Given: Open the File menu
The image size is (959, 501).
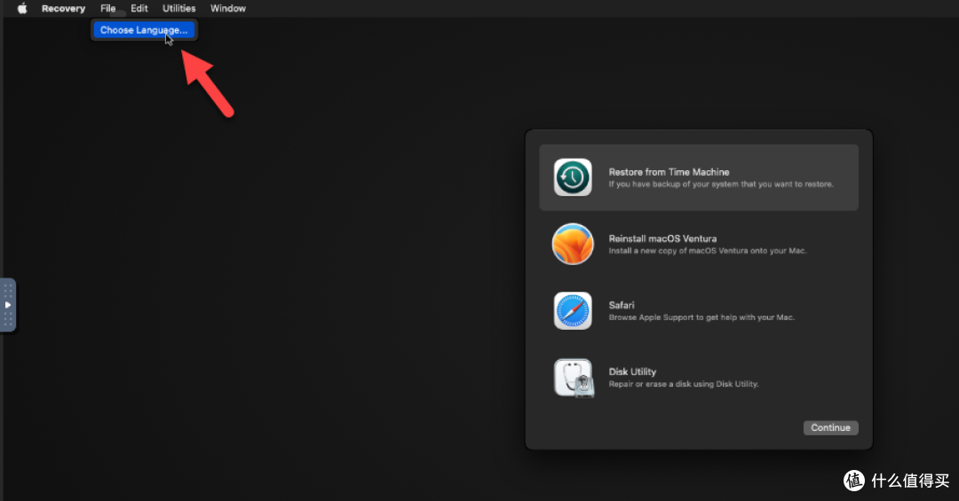Looking at the screenshot, I should click(108, 9).
